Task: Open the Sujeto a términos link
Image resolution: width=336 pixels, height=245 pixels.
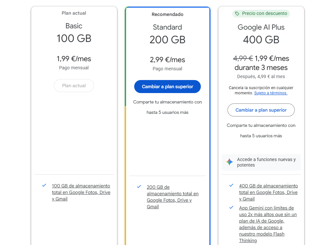Action: point(271,93)
